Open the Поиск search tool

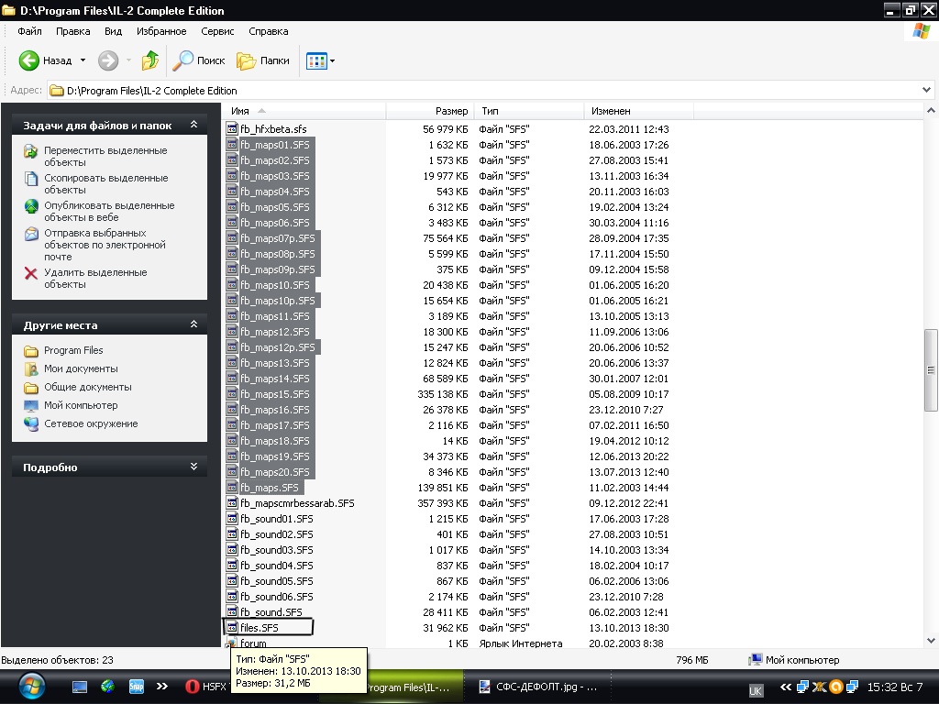[x=199, y=60]
